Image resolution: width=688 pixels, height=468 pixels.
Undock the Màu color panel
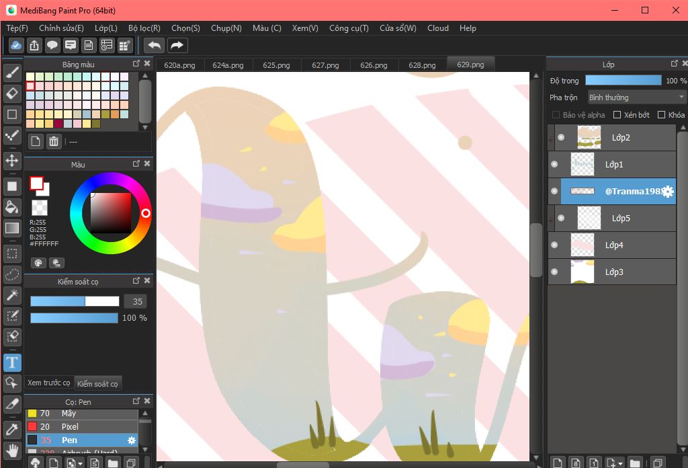pos(136,164)
